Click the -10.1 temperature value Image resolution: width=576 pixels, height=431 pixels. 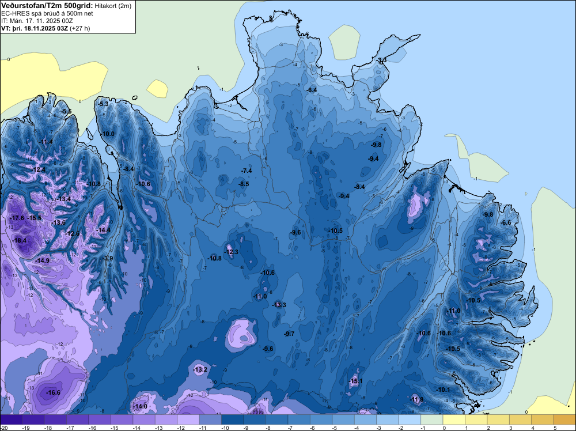pos(442,390)
